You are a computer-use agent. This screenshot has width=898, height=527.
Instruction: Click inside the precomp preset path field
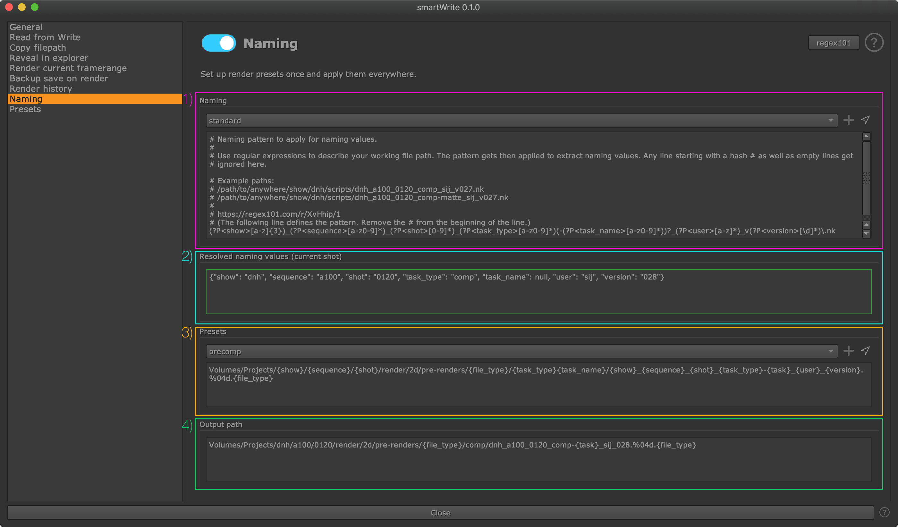coord(538,385)
